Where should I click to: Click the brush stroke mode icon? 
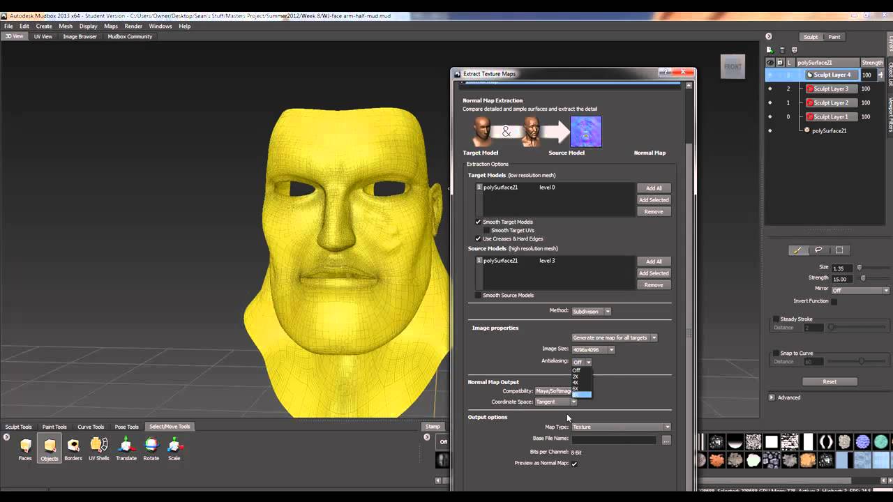pos(797,250)
